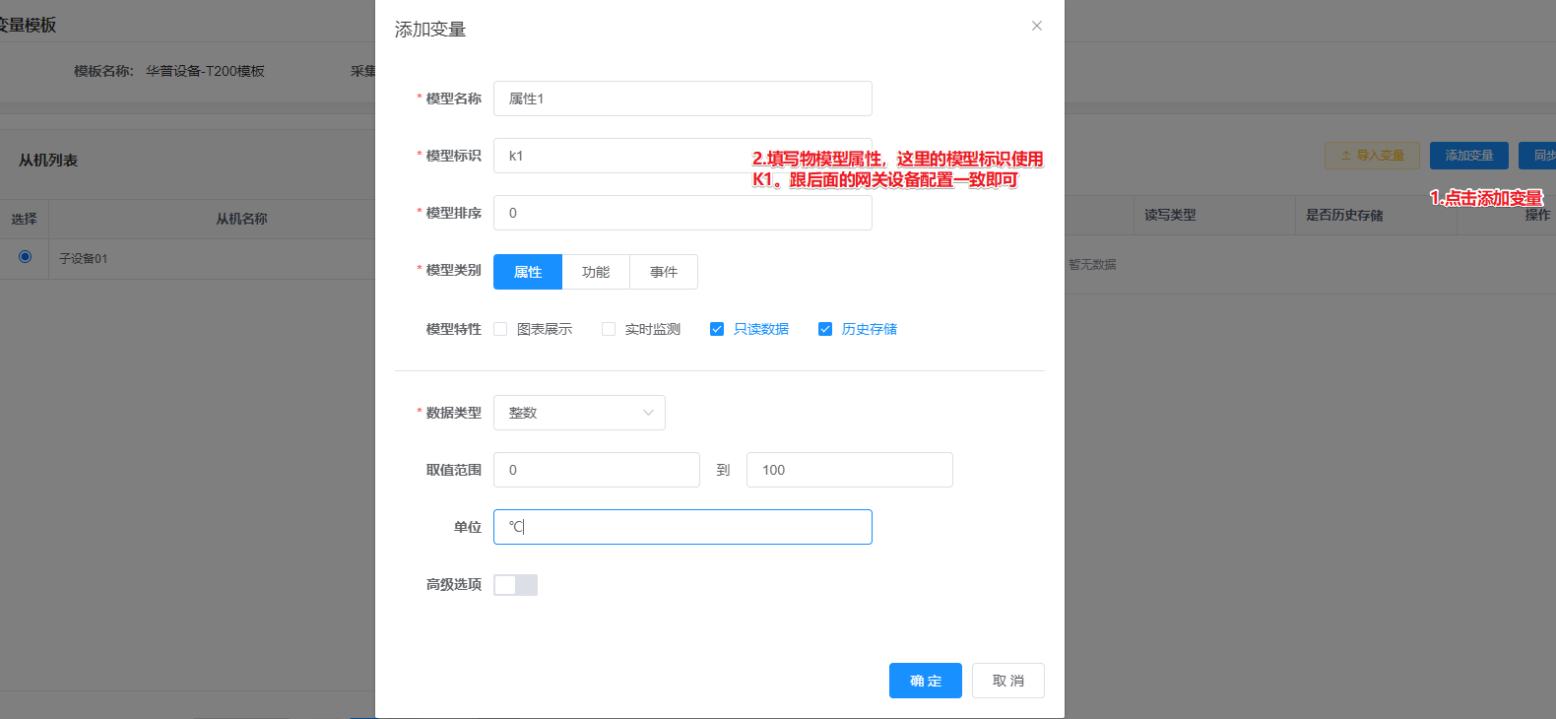Click the 模型排序 input field
1556x719 pixels.
point(681,213)
